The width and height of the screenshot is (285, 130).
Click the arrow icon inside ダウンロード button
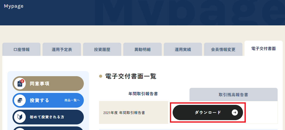coord(235,112)
